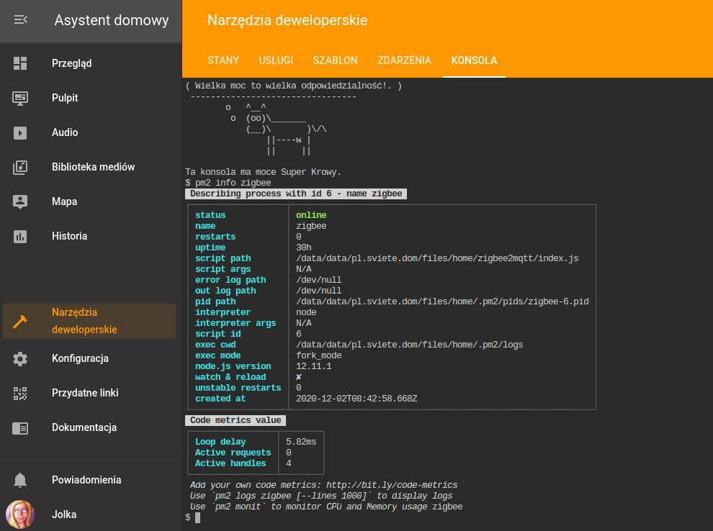The width and height of the screenshot is (713, 531).
Task: Click the 'Narzędzia deweloperskie' page heading
Action: pyautogui.click(x=287, y=20)
